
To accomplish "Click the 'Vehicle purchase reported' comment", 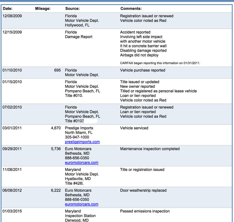I will (x=143, y=70).
